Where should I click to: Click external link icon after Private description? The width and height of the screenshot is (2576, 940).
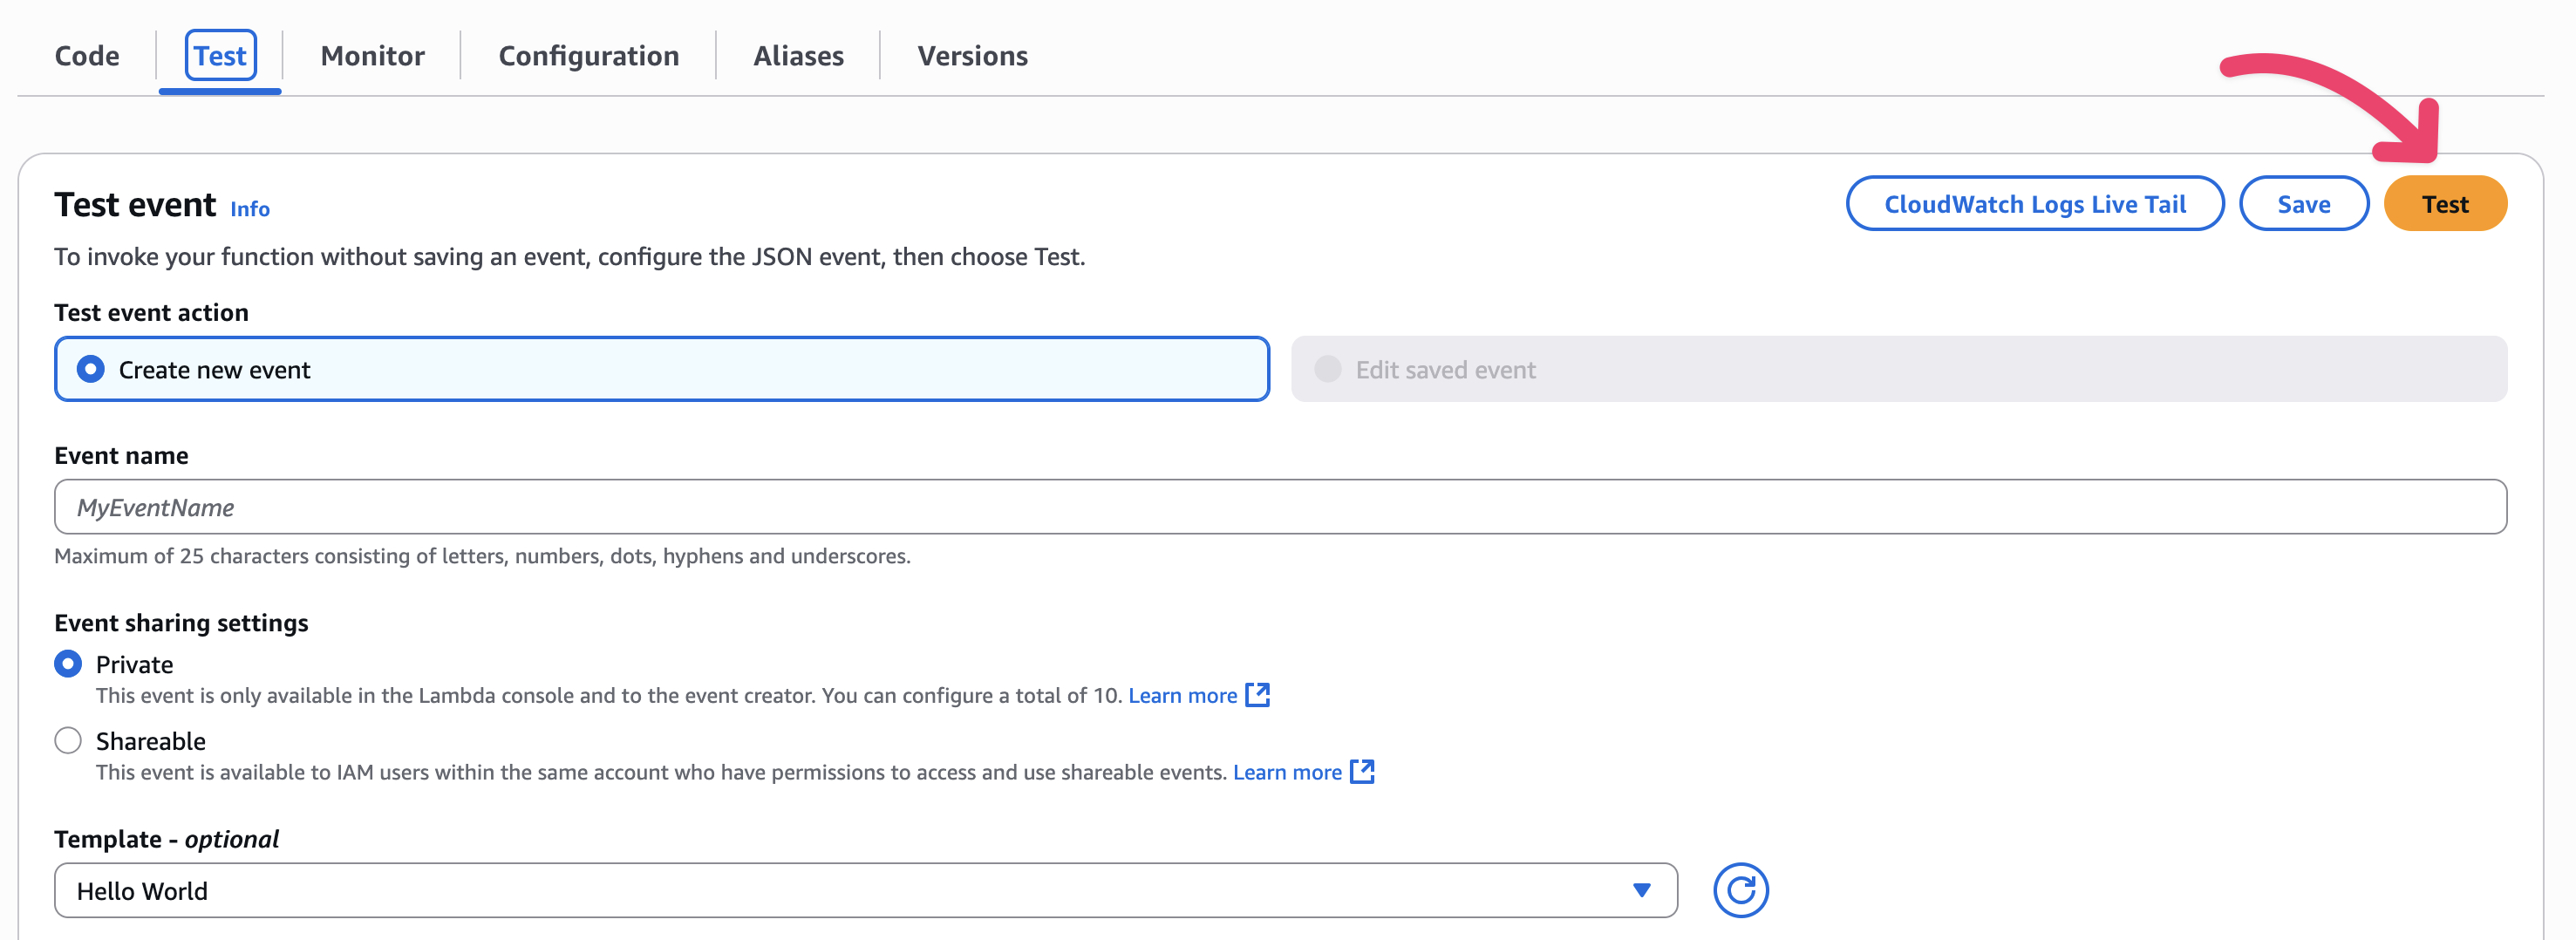[x=1257, y=695]
